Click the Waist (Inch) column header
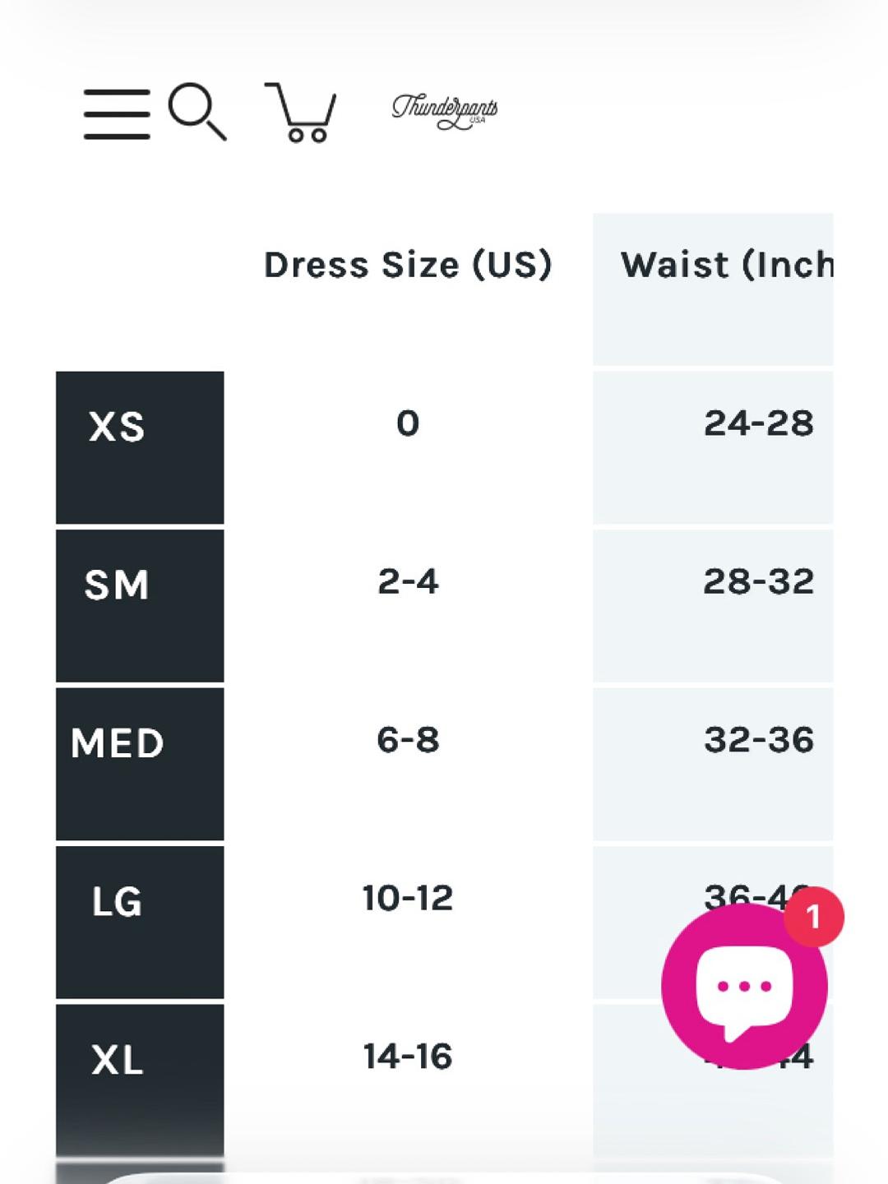Viewport: 888px width, 1184px height. [728, 265]
